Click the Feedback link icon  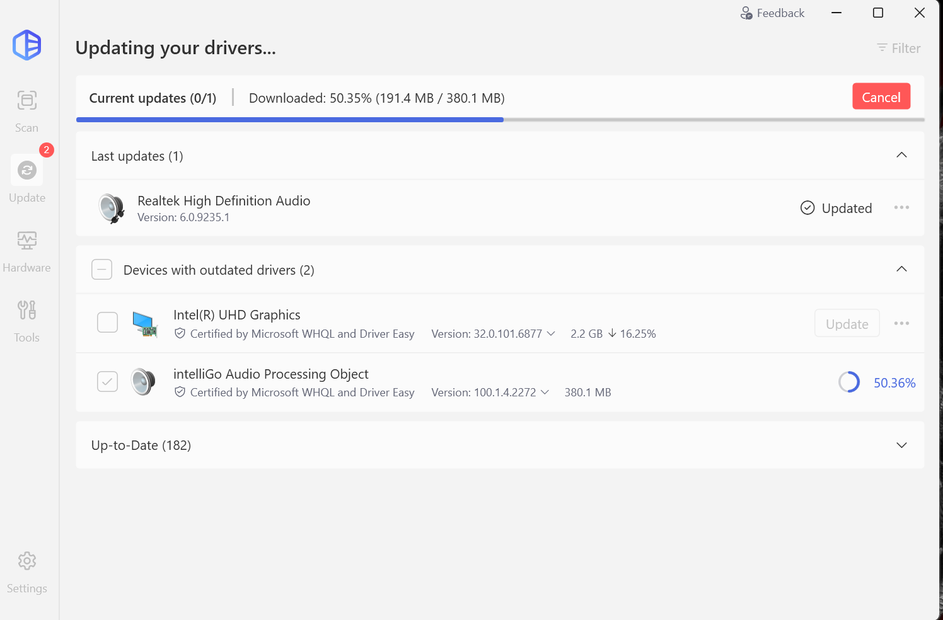(x=746, y=13)
